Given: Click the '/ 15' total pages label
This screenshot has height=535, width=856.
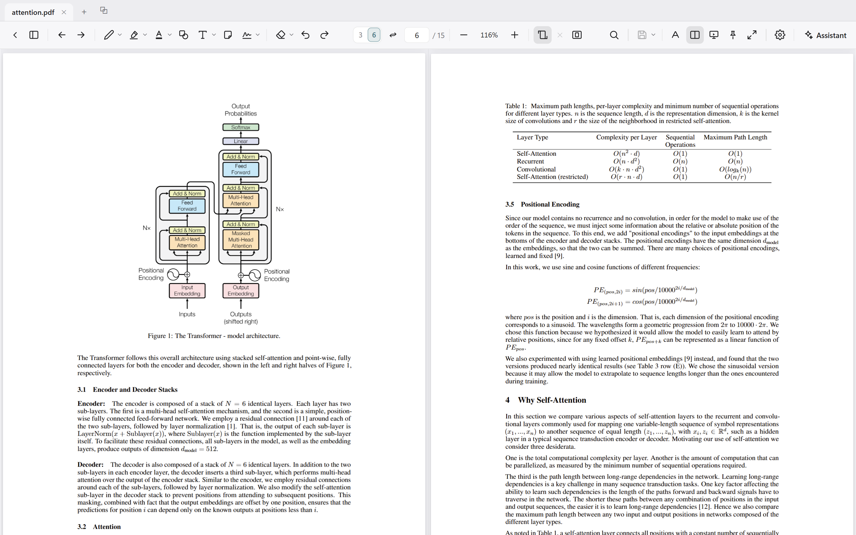Looking at the screenshot, I should tap(439, 35).
